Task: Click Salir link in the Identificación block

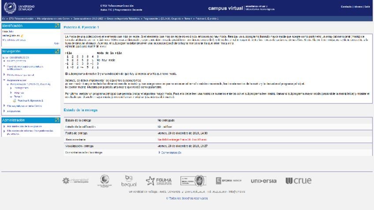Action: pyautogui.click(x=56, y=43)
